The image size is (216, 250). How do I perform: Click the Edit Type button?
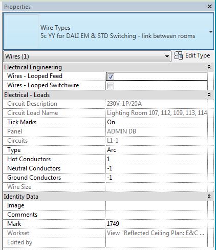click(x=192, y=55)
